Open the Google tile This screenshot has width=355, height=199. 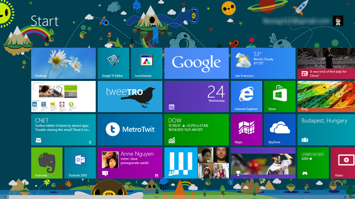[197, 63]
